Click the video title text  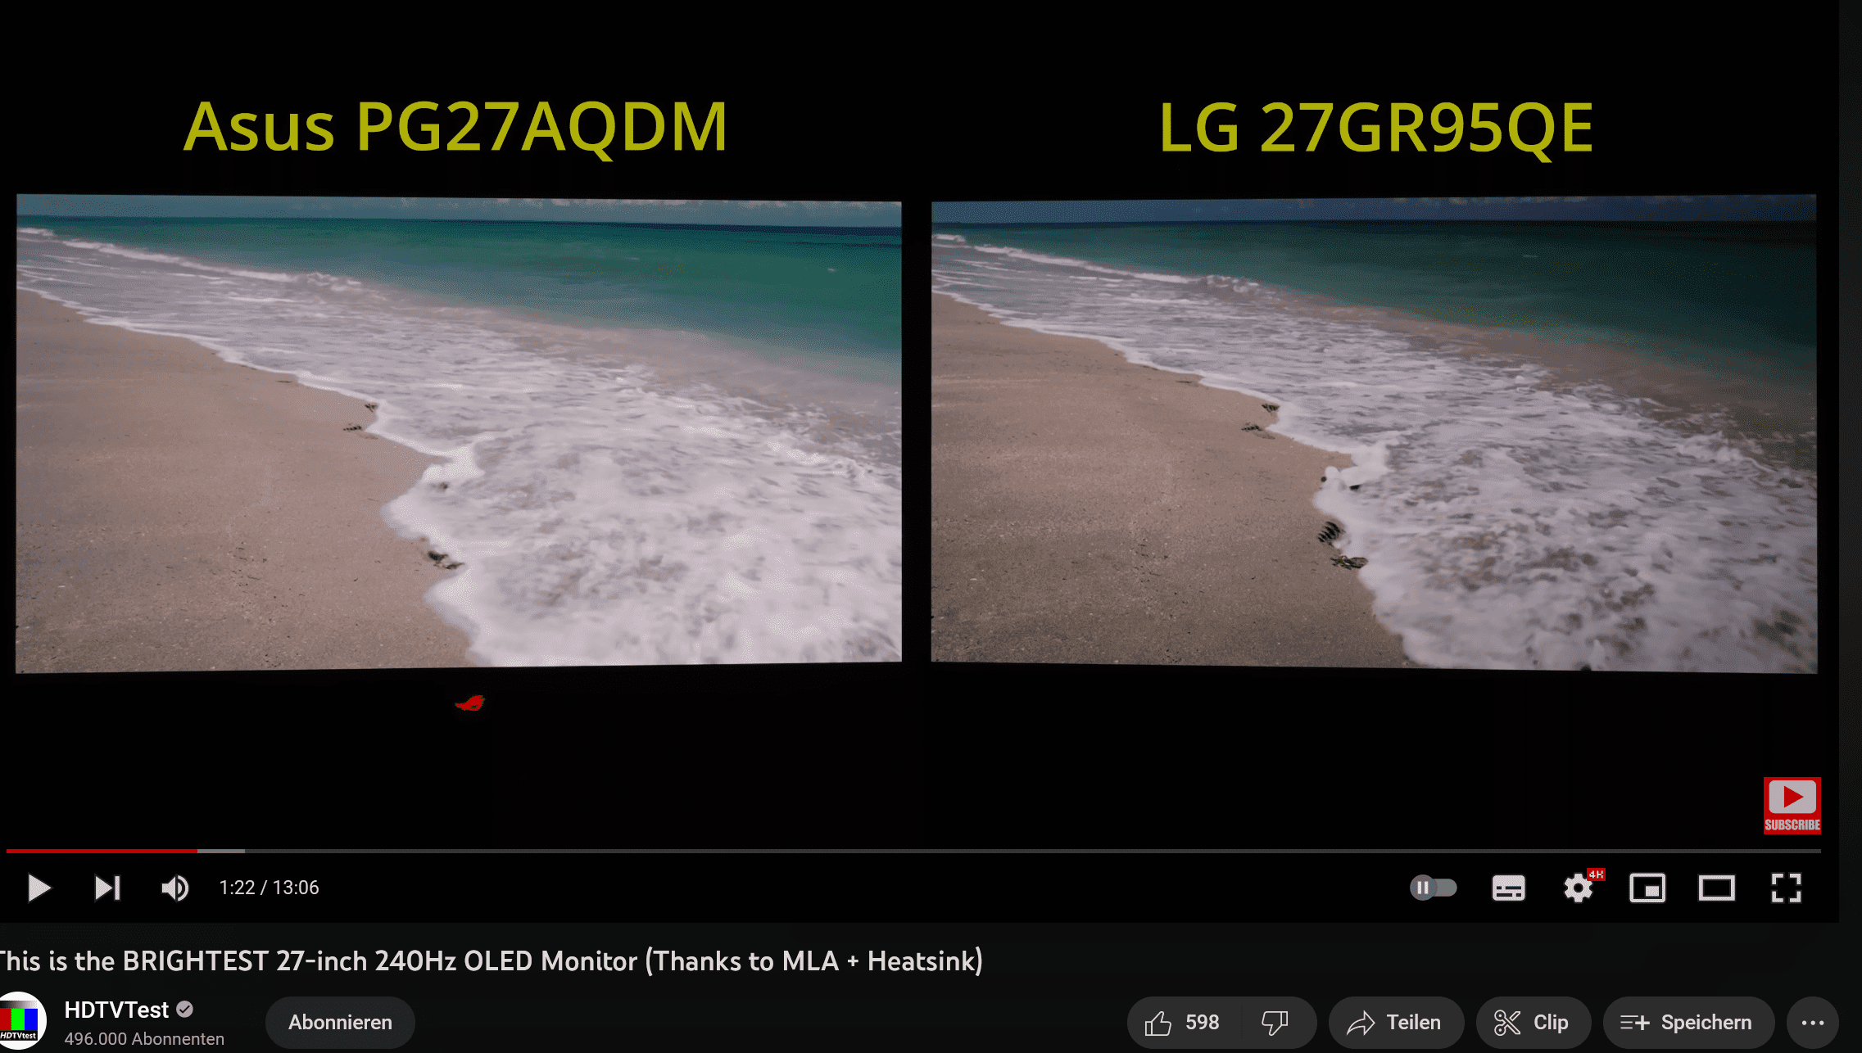click(x=490, y=960)
